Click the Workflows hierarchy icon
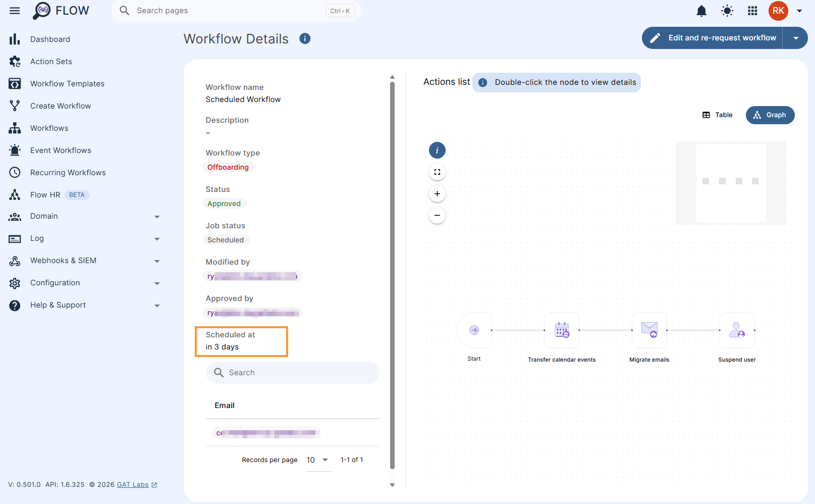Viewport: 815px width, 504px height. tap(15, 128)
